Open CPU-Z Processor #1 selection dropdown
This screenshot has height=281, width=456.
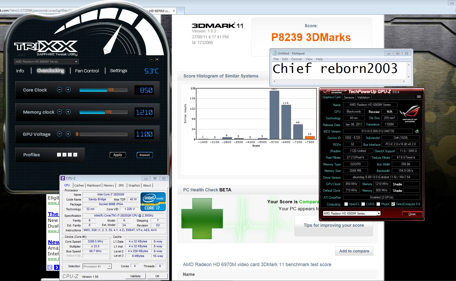[97, 266]
